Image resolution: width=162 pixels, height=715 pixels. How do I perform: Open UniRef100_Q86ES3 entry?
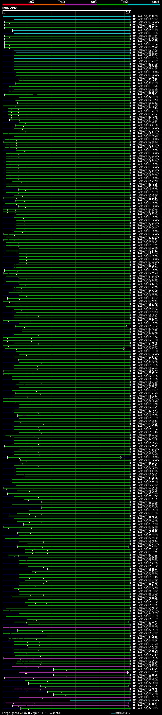point(145,569)
